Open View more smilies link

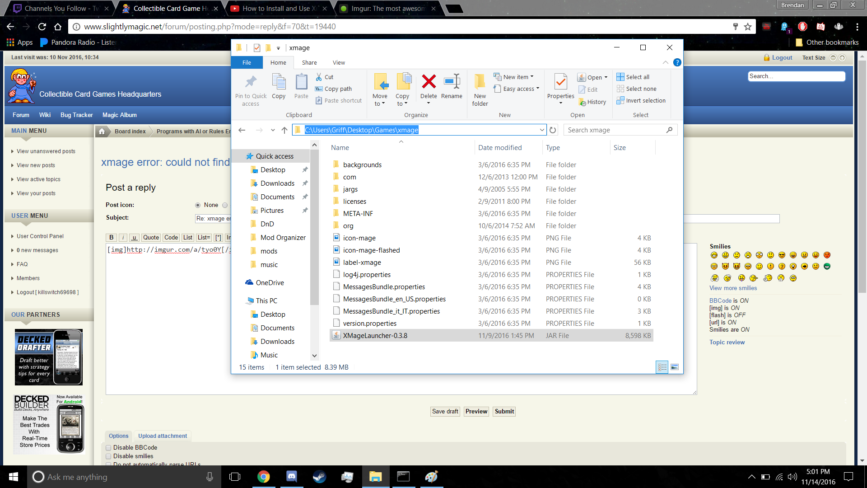coord(733,288)
